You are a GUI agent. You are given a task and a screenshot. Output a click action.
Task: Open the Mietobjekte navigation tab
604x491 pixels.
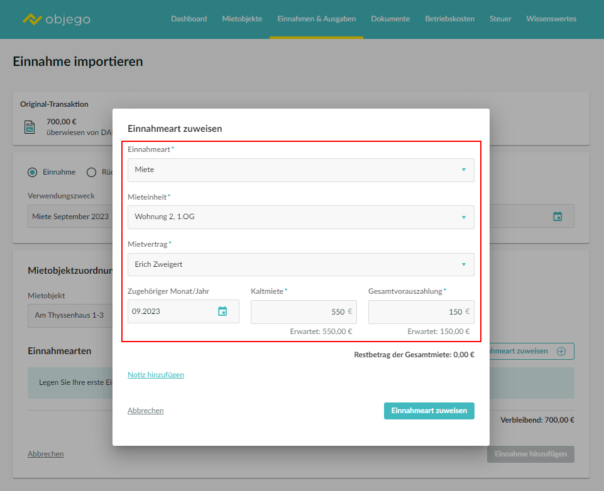point(242,19)
